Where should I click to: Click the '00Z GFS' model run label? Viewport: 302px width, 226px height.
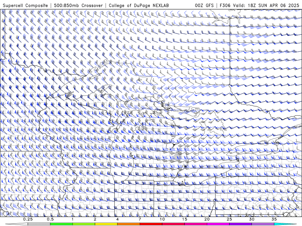point(204,5)
